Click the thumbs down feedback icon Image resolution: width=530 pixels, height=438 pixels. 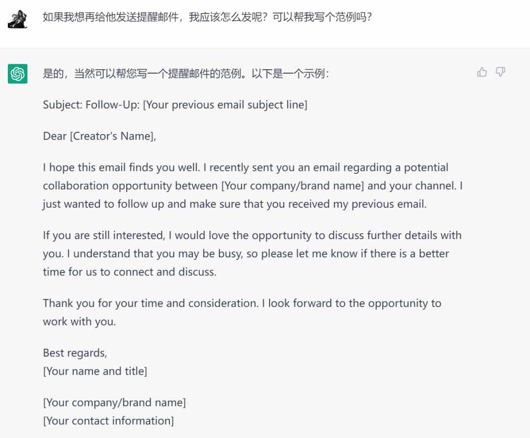[500, 72]
